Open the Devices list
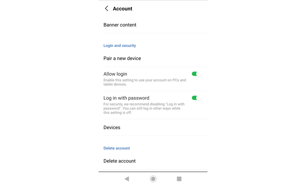 click(112, 128)
